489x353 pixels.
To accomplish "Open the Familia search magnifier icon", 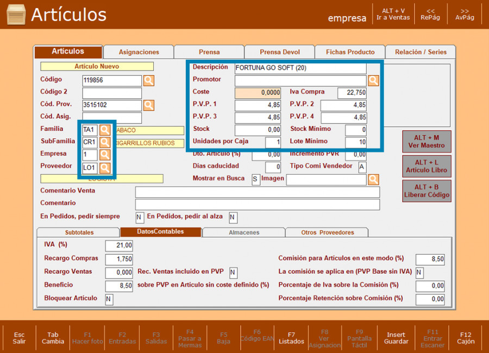I will pyautogui.click(x=105, y=130).
